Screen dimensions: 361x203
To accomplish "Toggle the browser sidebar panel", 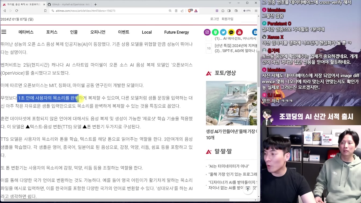I will 229,11.
